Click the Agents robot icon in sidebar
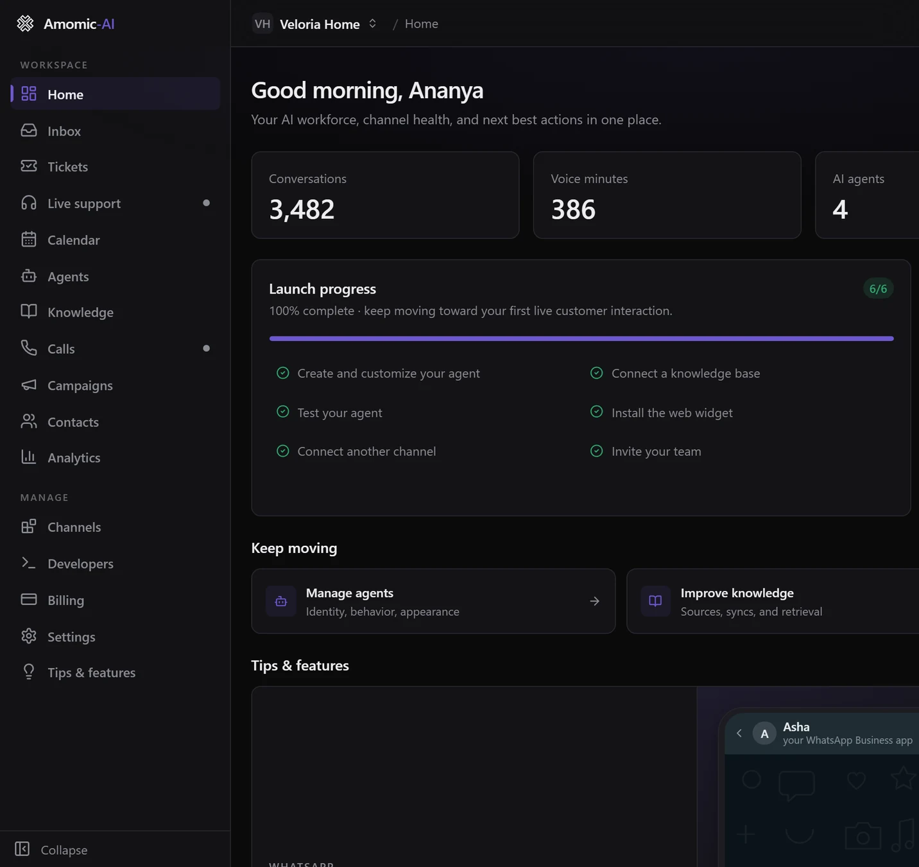The height and width of the screenshot is (867, 919). [x=29, y=276]
